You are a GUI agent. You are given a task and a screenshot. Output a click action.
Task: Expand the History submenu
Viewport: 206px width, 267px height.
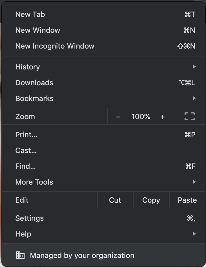[27, 67]
